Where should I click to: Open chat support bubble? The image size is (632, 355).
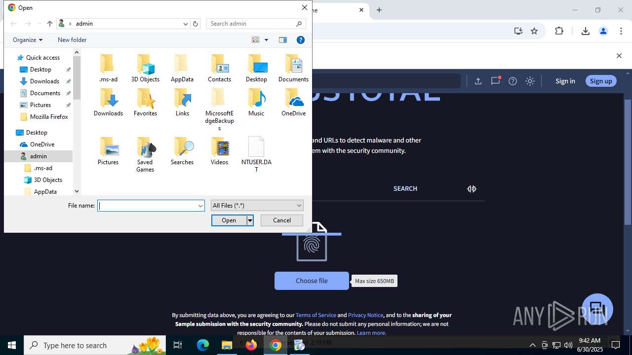coord(597,309)
